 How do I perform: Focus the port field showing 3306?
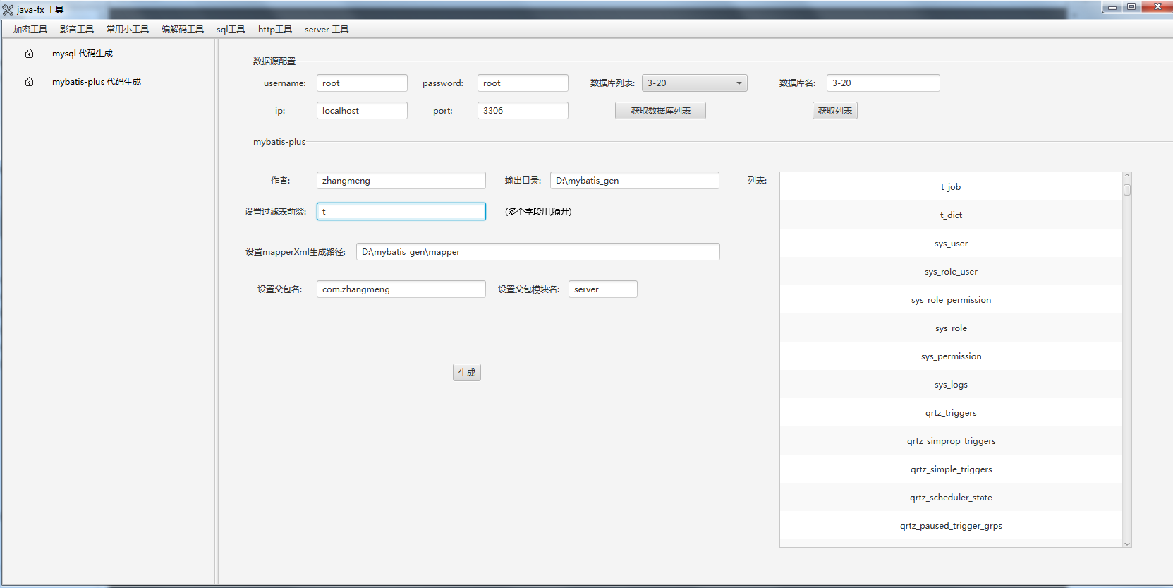coord(522,111)
